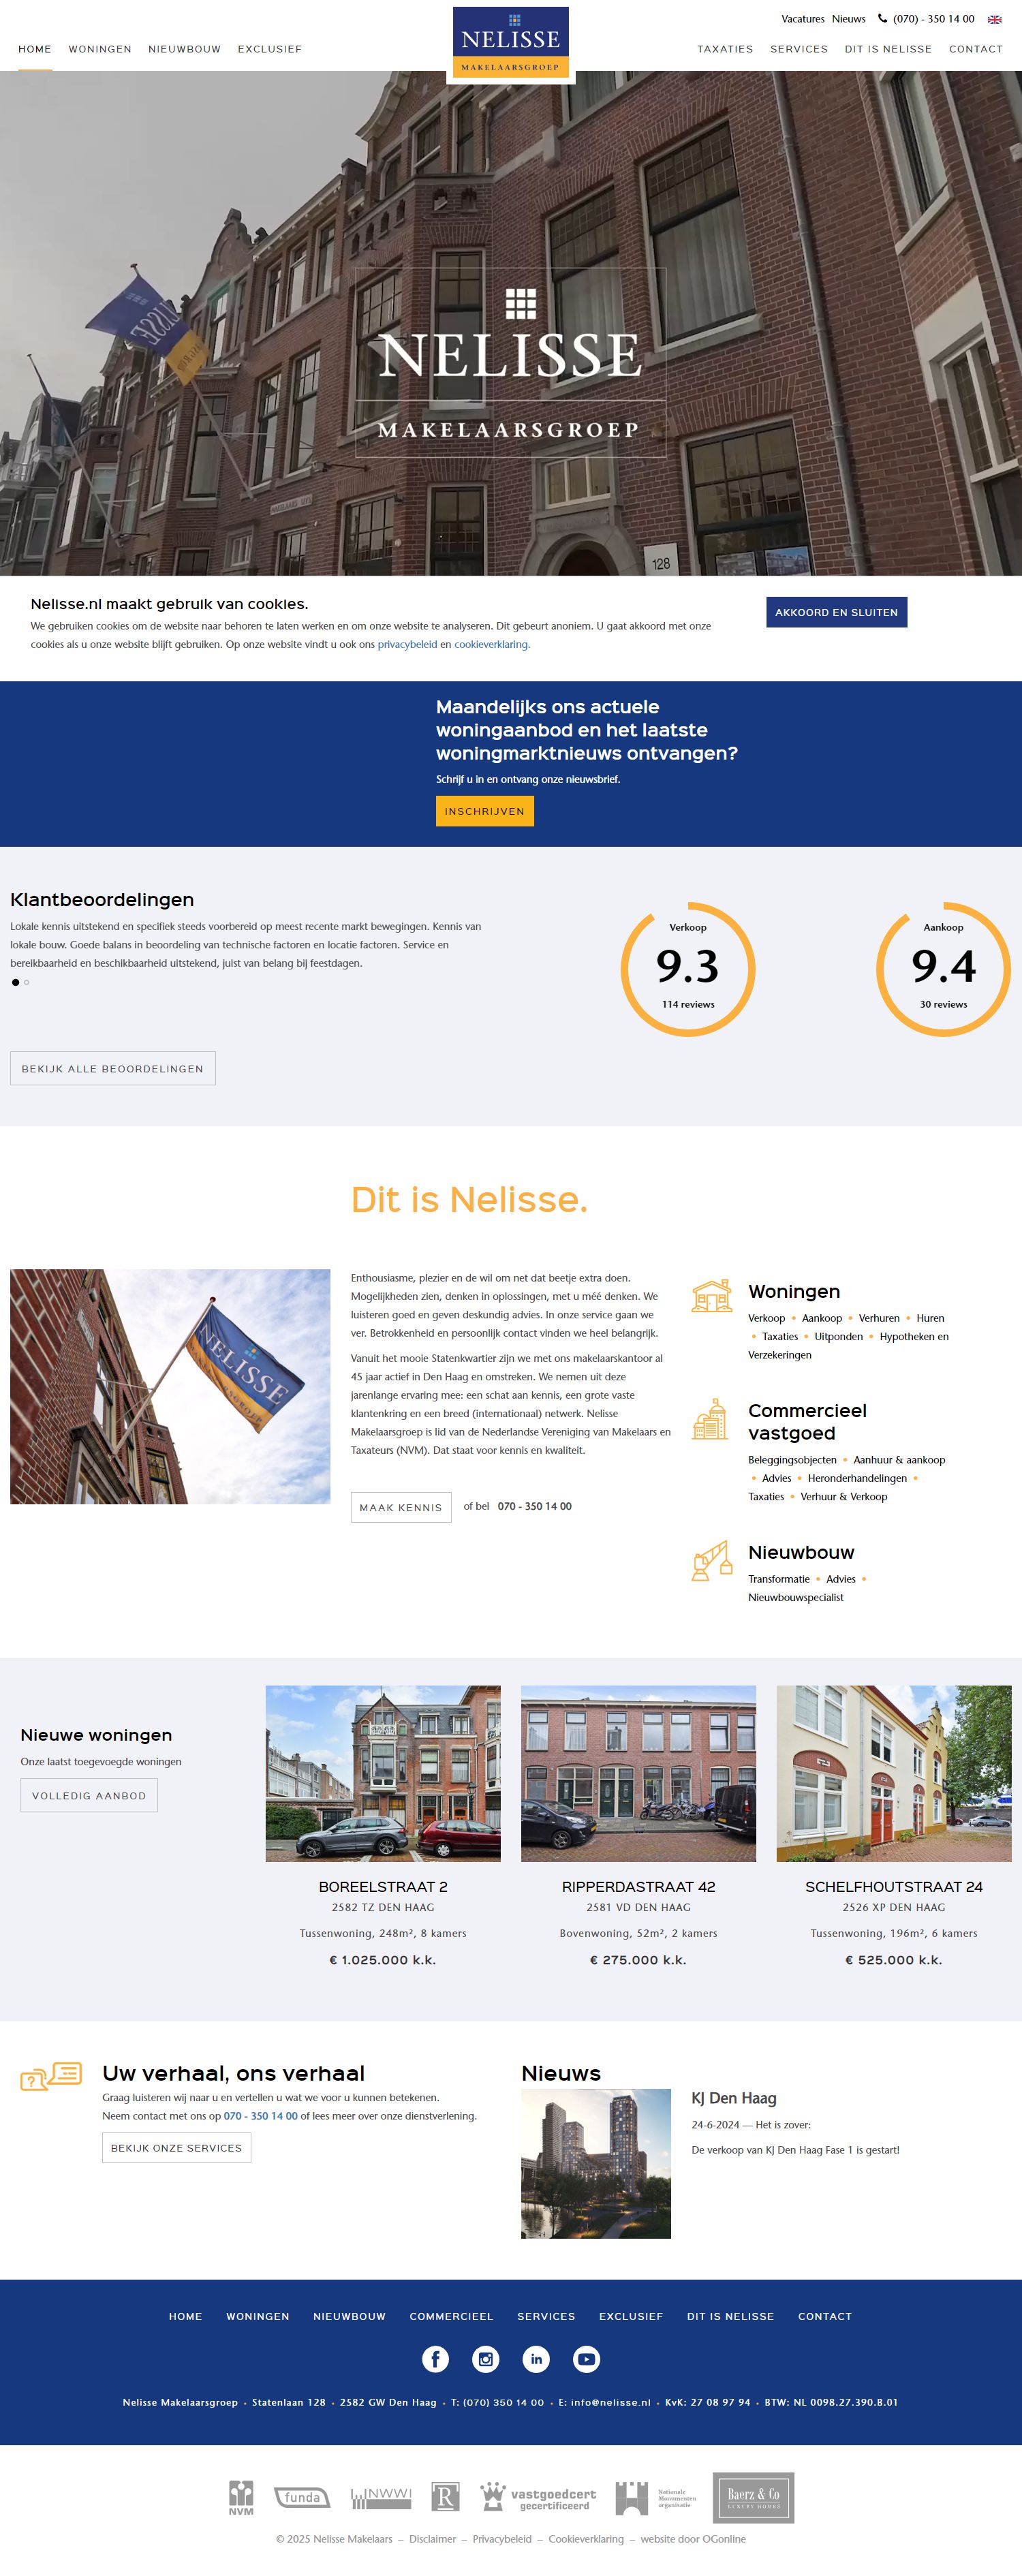
Task: Click the speech bubble icon by Uw verhaal
Action: tap(51, 2076)
